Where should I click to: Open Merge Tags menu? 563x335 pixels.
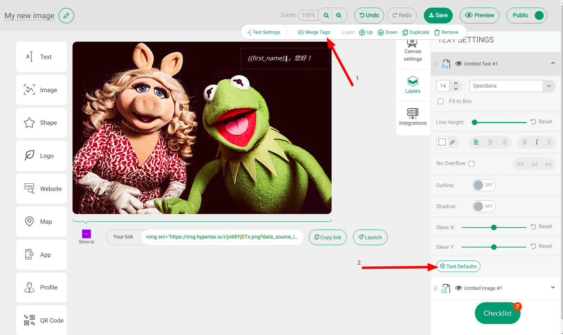314,32
